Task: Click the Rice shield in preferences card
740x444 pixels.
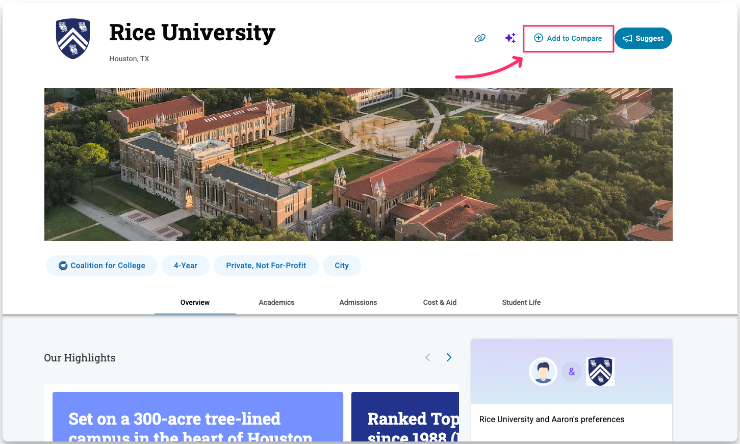Action: pyautogui.click(x=600, y=372)
